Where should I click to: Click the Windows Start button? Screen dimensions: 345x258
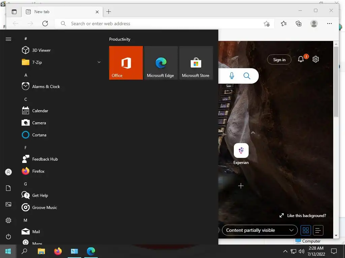coord(8,251)
